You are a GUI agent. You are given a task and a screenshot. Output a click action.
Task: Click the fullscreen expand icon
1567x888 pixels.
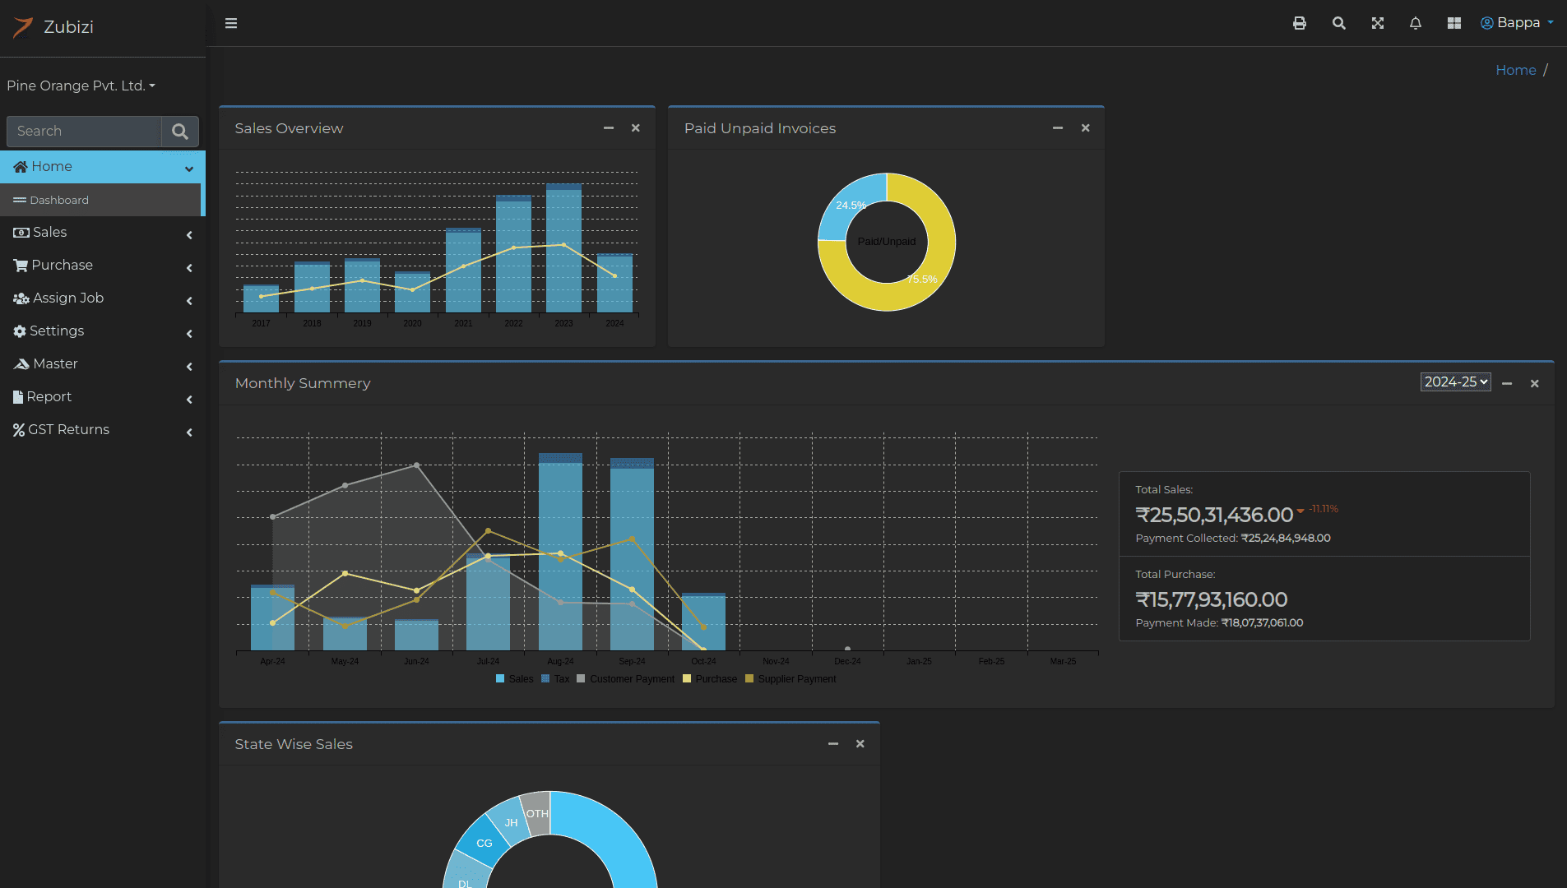click(x=1378, y=23)
